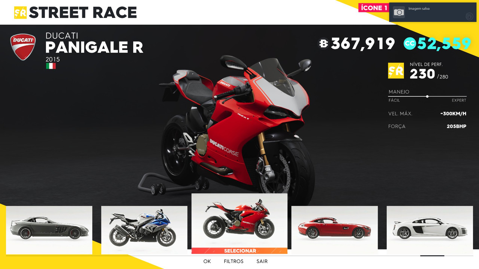Choose OK at the bottom bar
This screenshot has width=479, height=269.
(207, 261)
